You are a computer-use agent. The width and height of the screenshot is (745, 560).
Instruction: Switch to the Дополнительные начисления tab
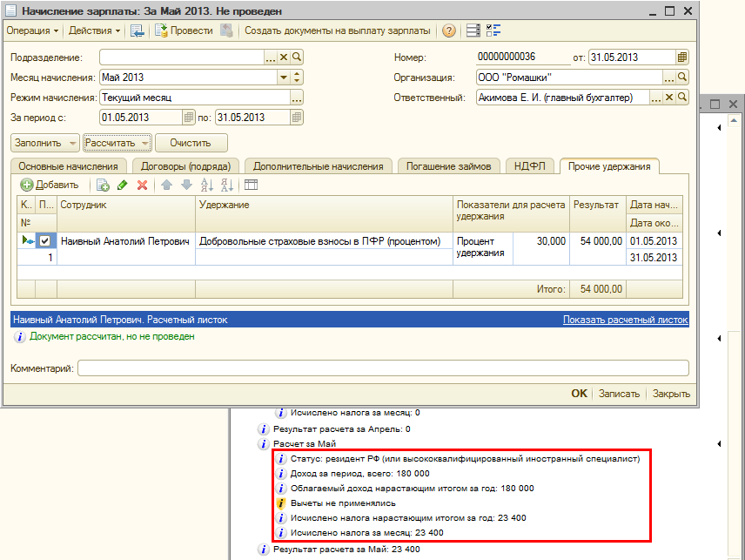pos(318,166)
